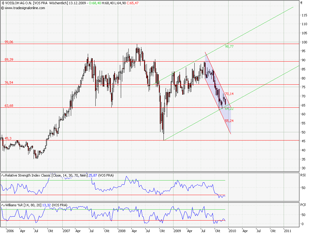Select the 99,06 resistance level label

tap(9, 42)
